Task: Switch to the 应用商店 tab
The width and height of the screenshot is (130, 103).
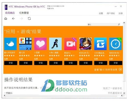Action: pyautogui.click(x=10, y=13)
